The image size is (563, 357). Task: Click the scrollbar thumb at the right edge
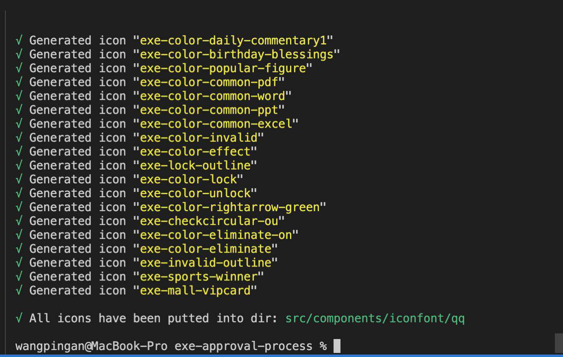tap(559, 343)
